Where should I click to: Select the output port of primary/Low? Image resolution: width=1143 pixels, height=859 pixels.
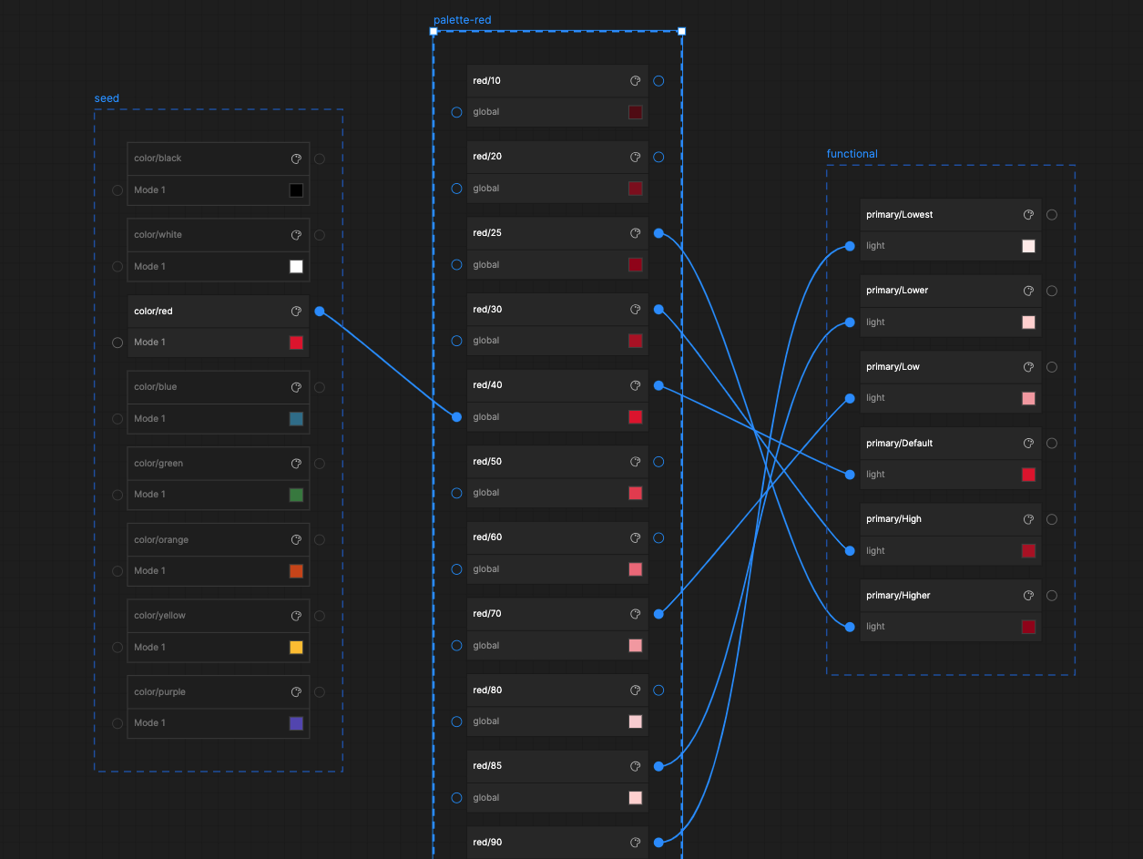(x=1052, y=367)
